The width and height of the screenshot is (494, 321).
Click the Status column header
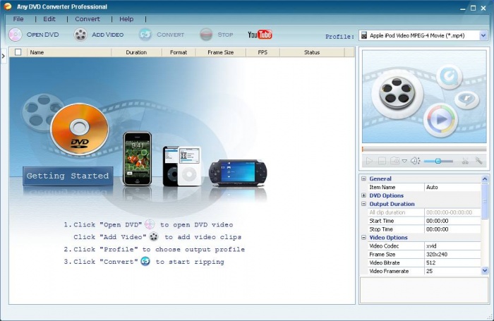tap(312, 52)
